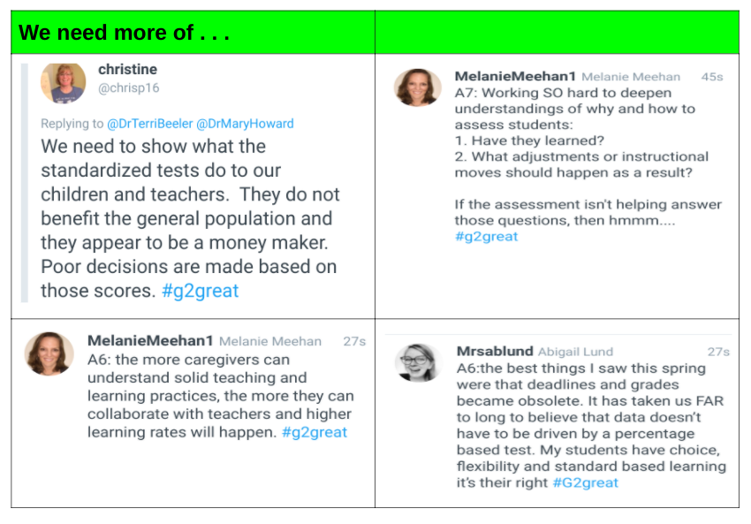Click Melanie Meehan's avatar in A6 tweet

tap(49, 353)
